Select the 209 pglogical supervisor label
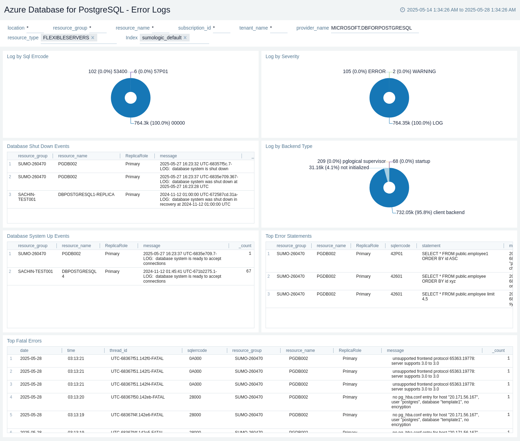The image size is (520, 441). tap(351, 161)
